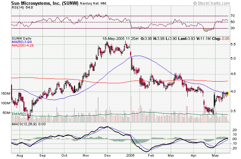Viewport: 241px width, 159px height.
Task: Click the "Nasdaq Nat. Mkt." exchange label
Action: [93, 3]
